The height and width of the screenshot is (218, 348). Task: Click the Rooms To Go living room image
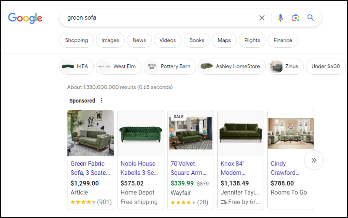click(x=291, y=133)
